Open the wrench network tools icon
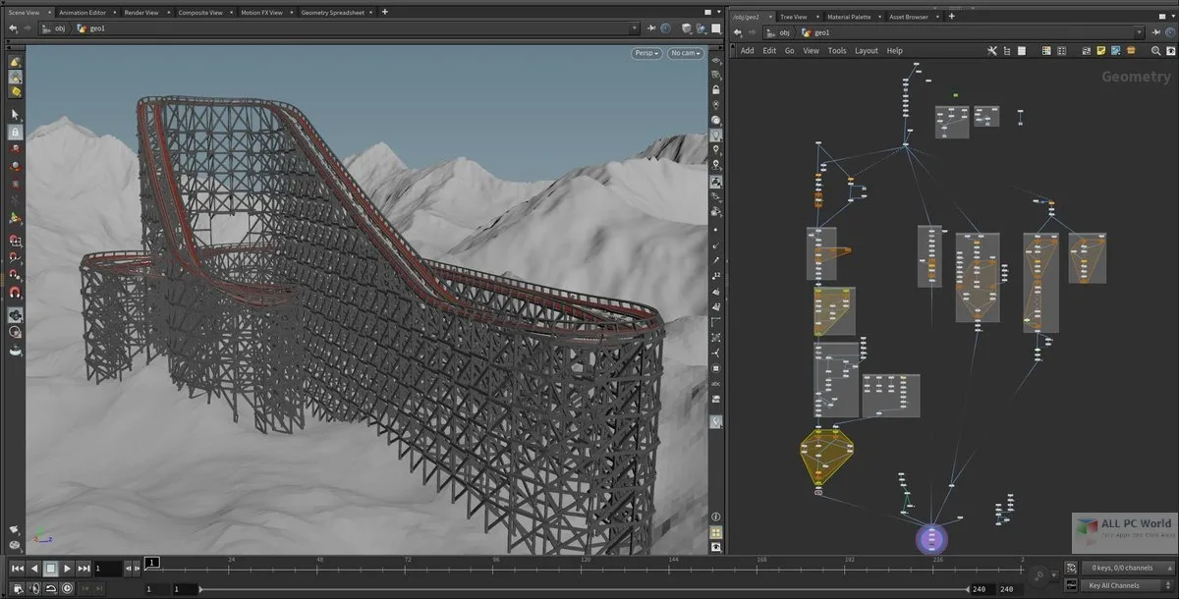This screenshot has height=599, width=1179. (x=992, y=51)
